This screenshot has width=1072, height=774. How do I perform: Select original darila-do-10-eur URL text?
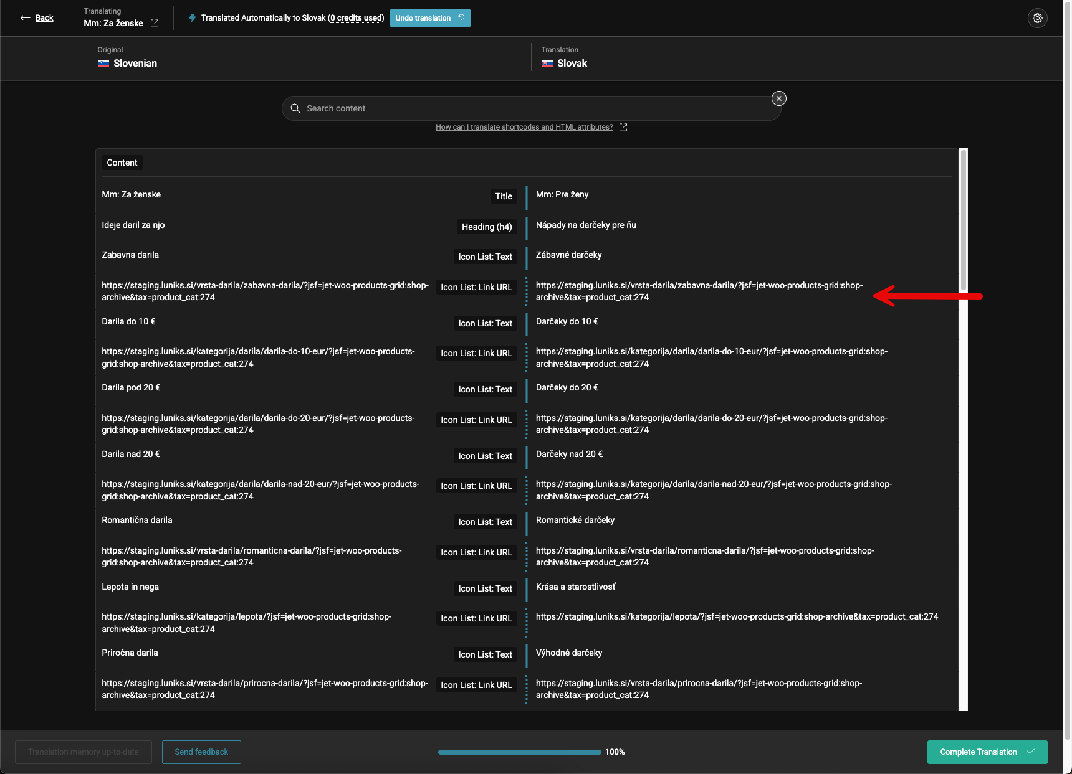tap(258, 358)
